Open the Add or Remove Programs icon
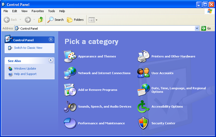 pyautogui.click(x=70, y=90)
